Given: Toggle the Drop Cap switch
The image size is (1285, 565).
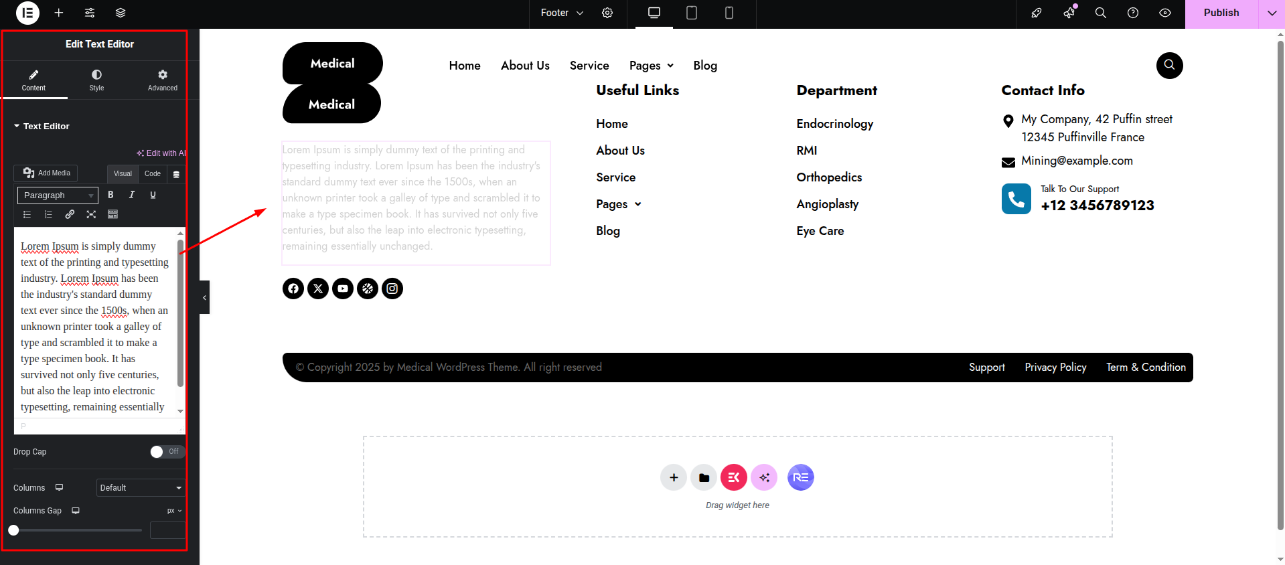Looking at the screenshot, I should coord(166,452).
